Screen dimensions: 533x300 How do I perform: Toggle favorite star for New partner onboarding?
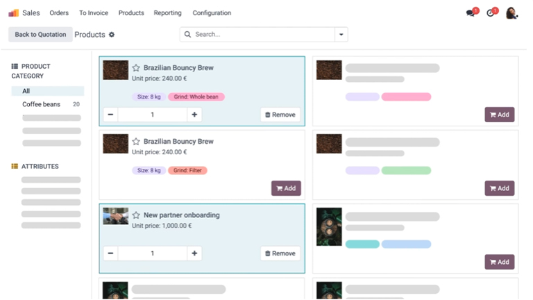click(137, 215)
